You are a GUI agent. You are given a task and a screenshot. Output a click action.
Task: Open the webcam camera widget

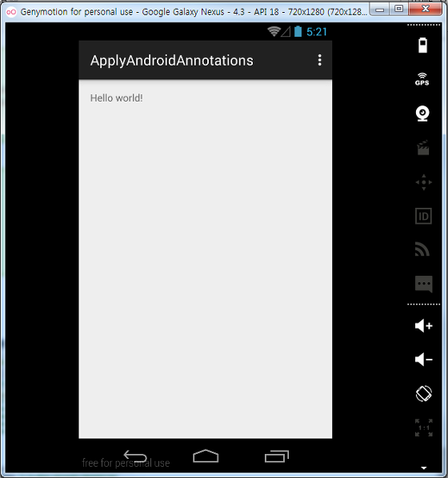coord(422,114)
